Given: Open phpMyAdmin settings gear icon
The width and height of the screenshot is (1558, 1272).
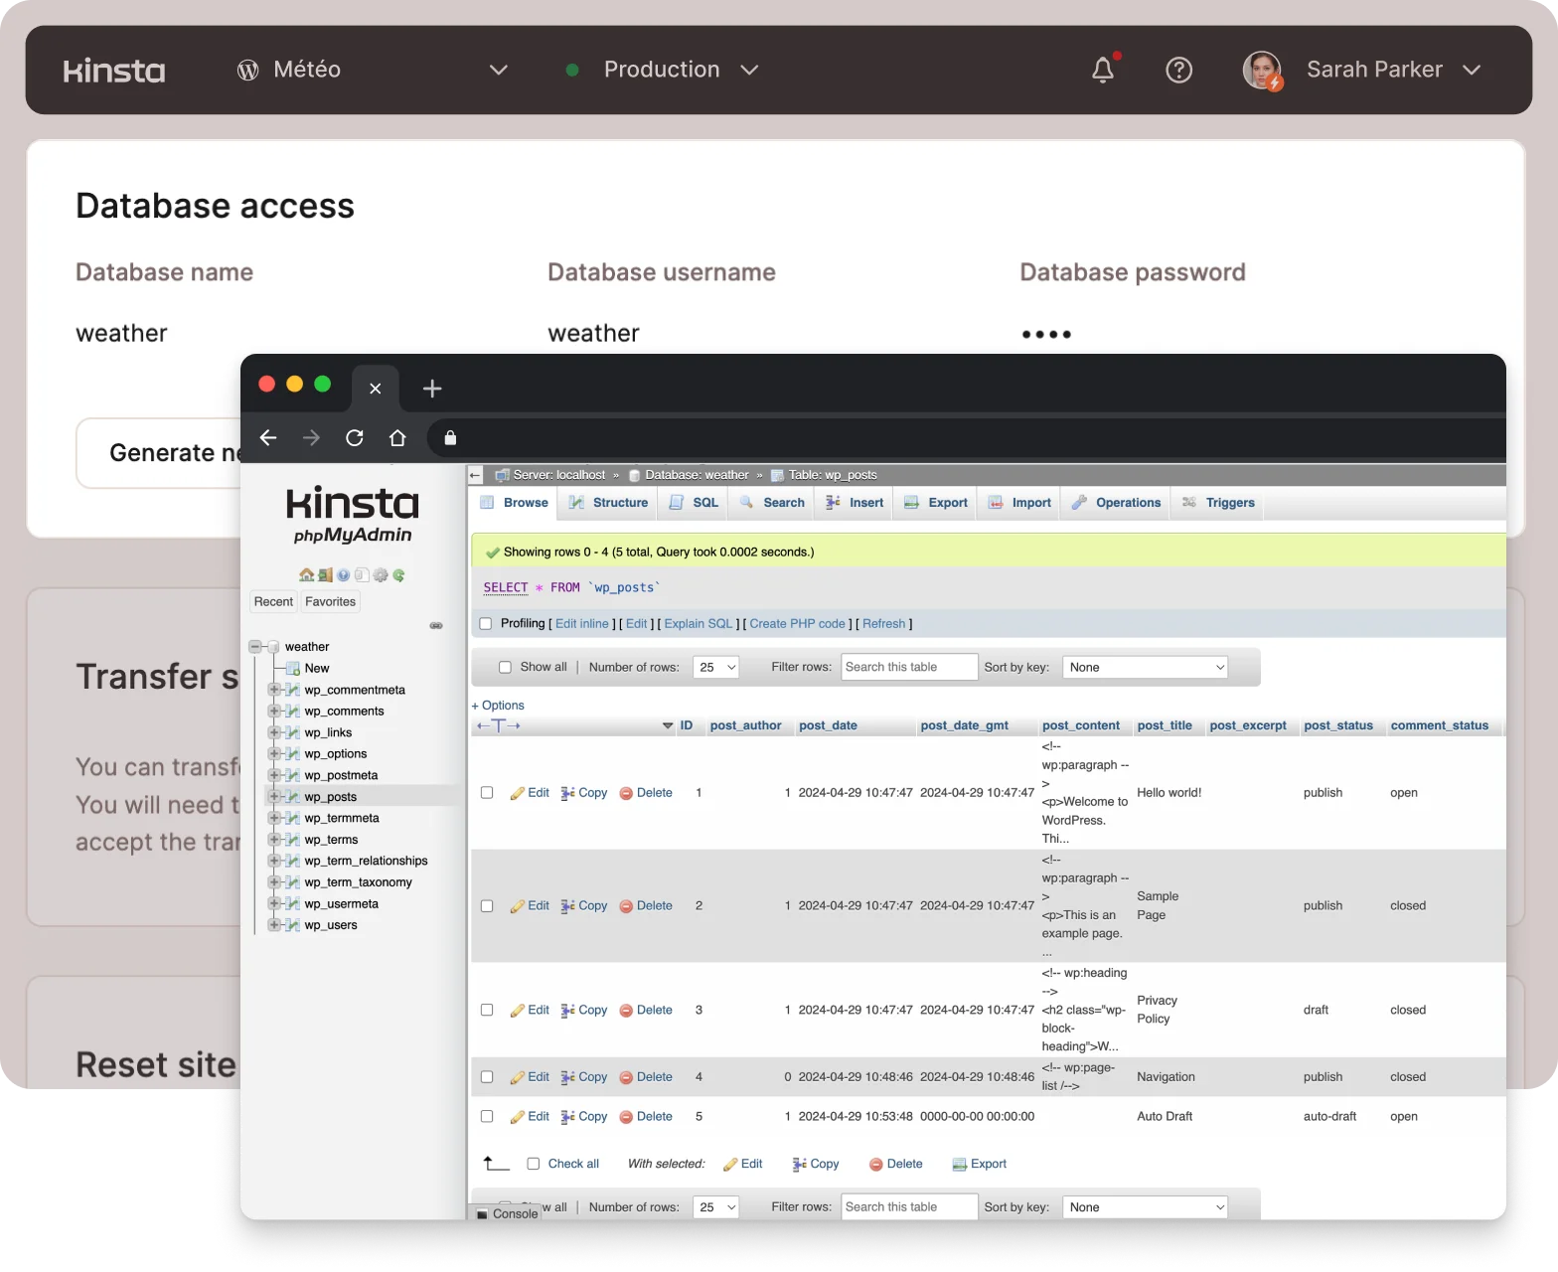Looking at the screenshot, I should (x=380, y=575).
